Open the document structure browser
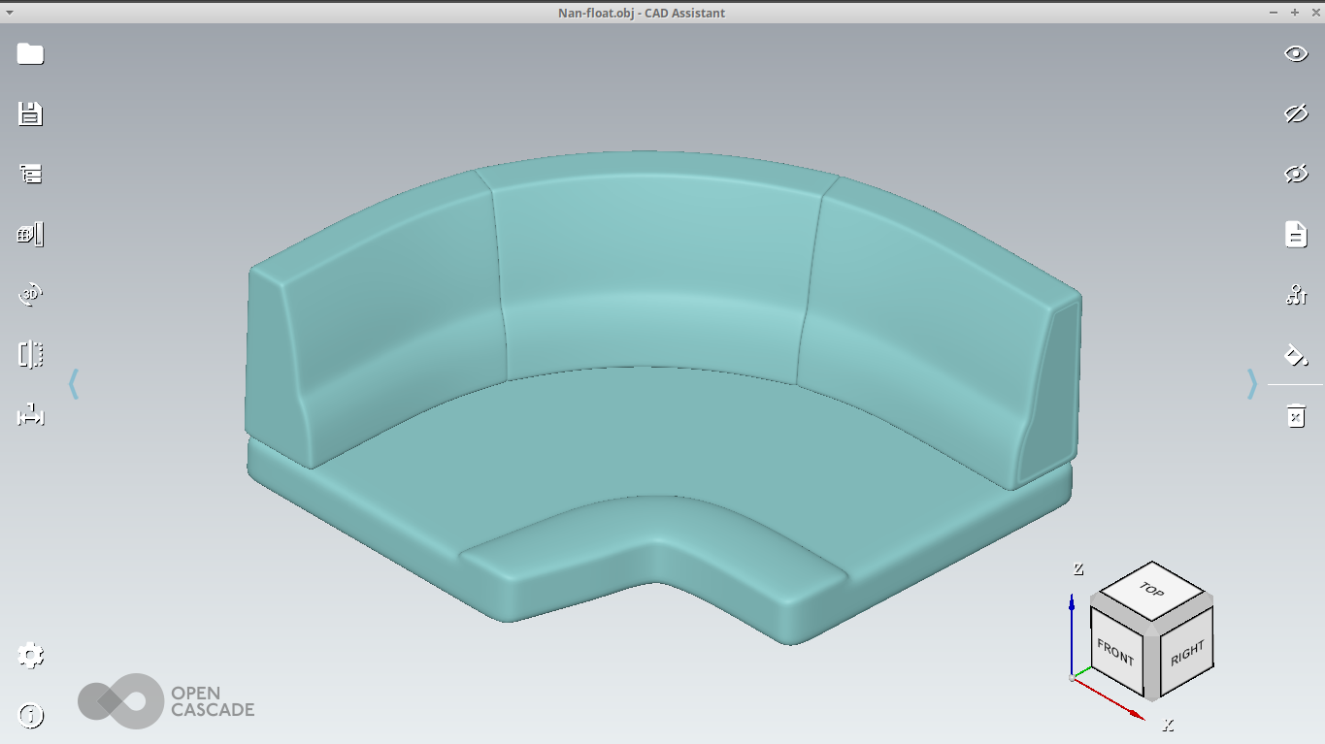 [29, 173]
